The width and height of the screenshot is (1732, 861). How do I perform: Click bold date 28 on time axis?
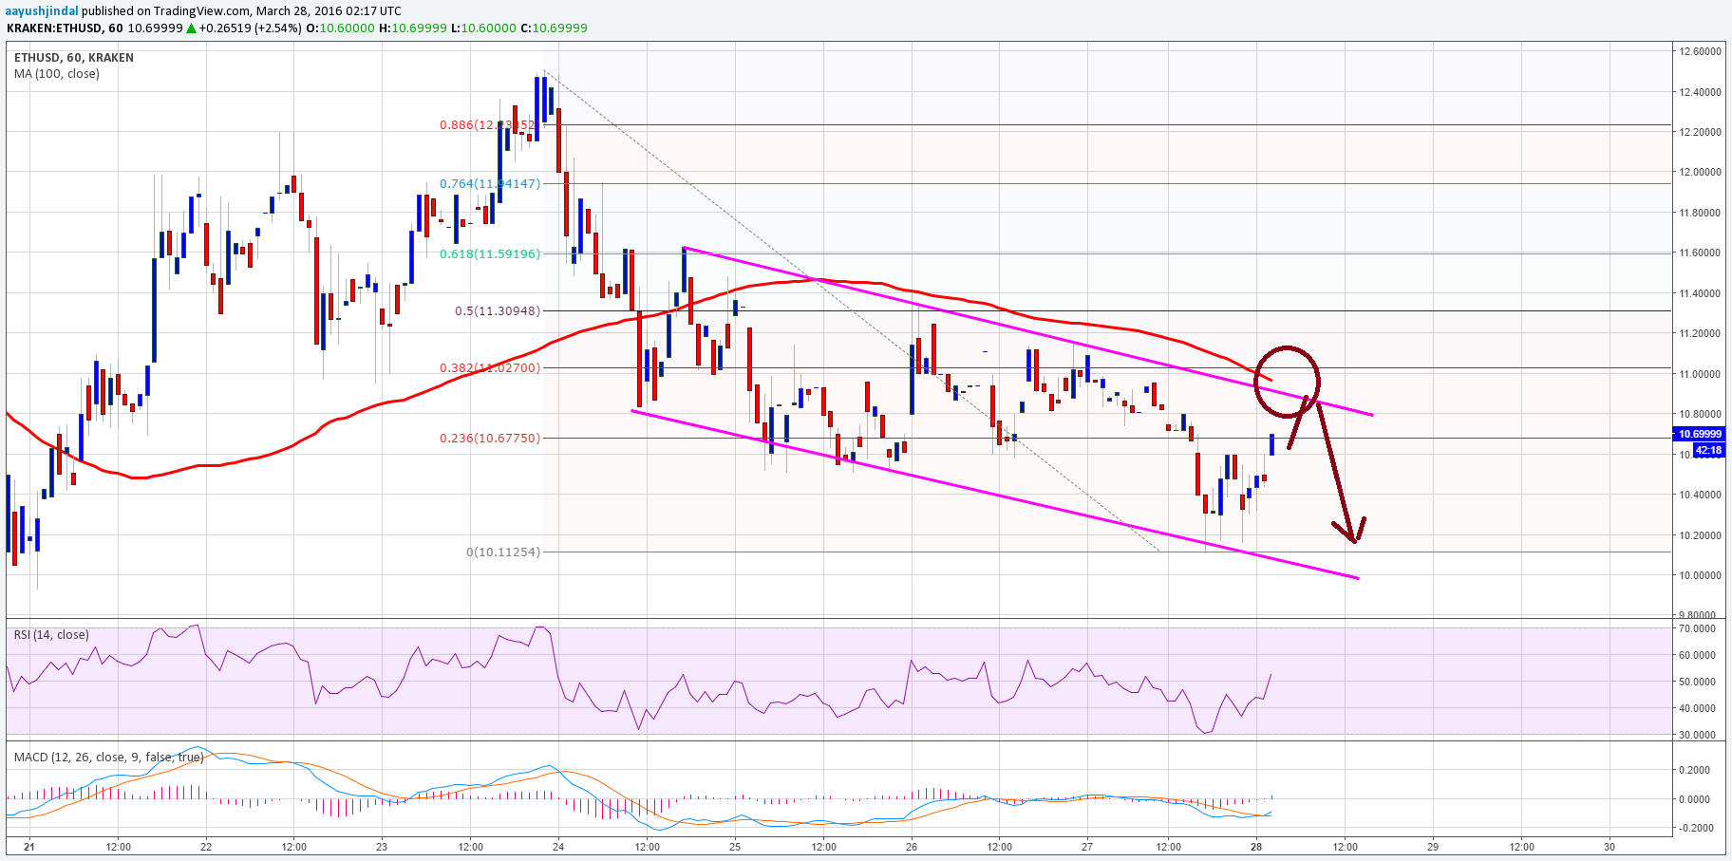[1256, 847]
